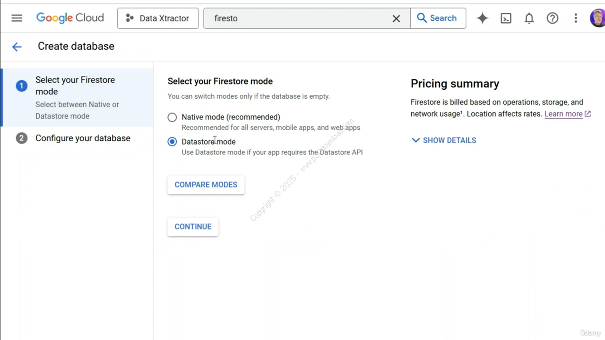Open the Learn more pricing link

567,114
